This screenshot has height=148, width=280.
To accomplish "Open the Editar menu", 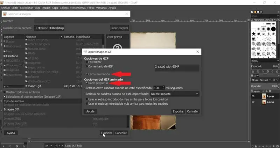I will tap(15, 8).
